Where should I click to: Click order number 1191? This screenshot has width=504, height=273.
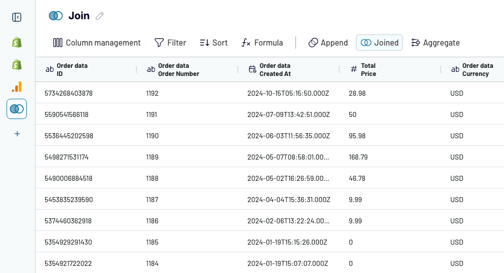point(152,114)
